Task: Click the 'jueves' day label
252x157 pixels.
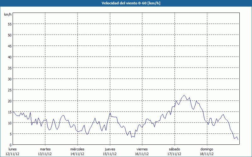Action: click(x=110, y=149)
